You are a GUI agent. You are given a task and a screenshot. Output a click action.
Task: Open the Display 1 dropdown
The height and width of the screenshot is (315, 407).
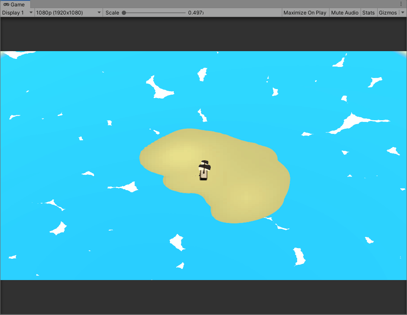(x=17, y=13)
